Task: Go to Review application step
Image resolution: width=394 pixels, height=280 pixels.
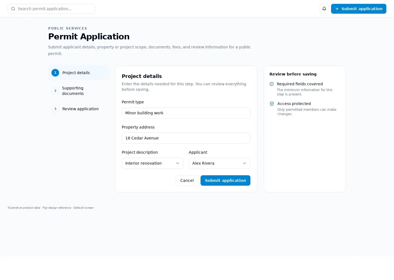Action: click(78, 109)
